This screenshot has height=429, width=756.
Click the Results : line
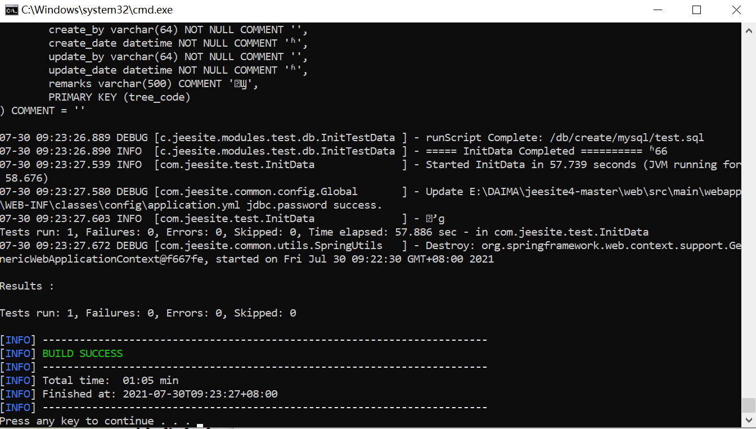27,286
